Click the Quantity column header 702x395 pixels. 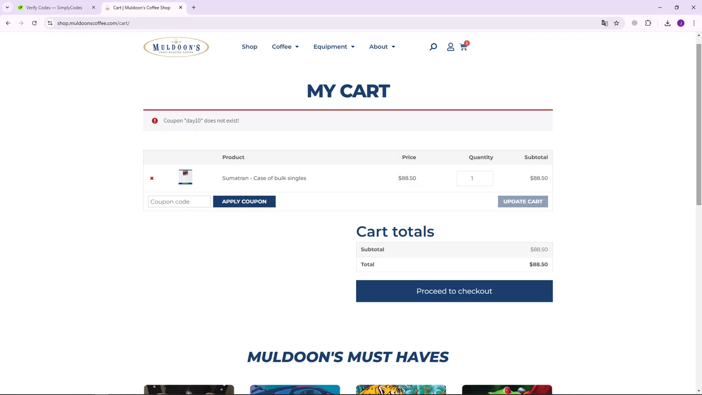481,157
